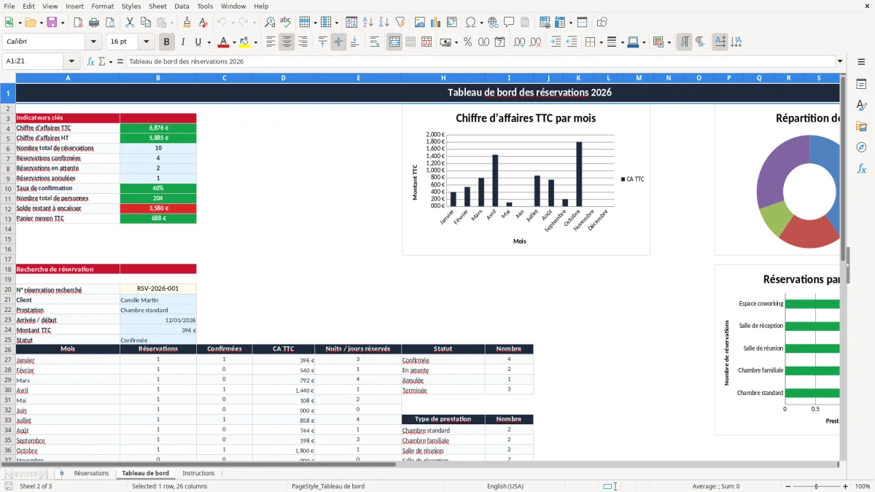Toggle Italic formatting button
The width and height of the screenshot is (875, 492).
coord(183,42)
